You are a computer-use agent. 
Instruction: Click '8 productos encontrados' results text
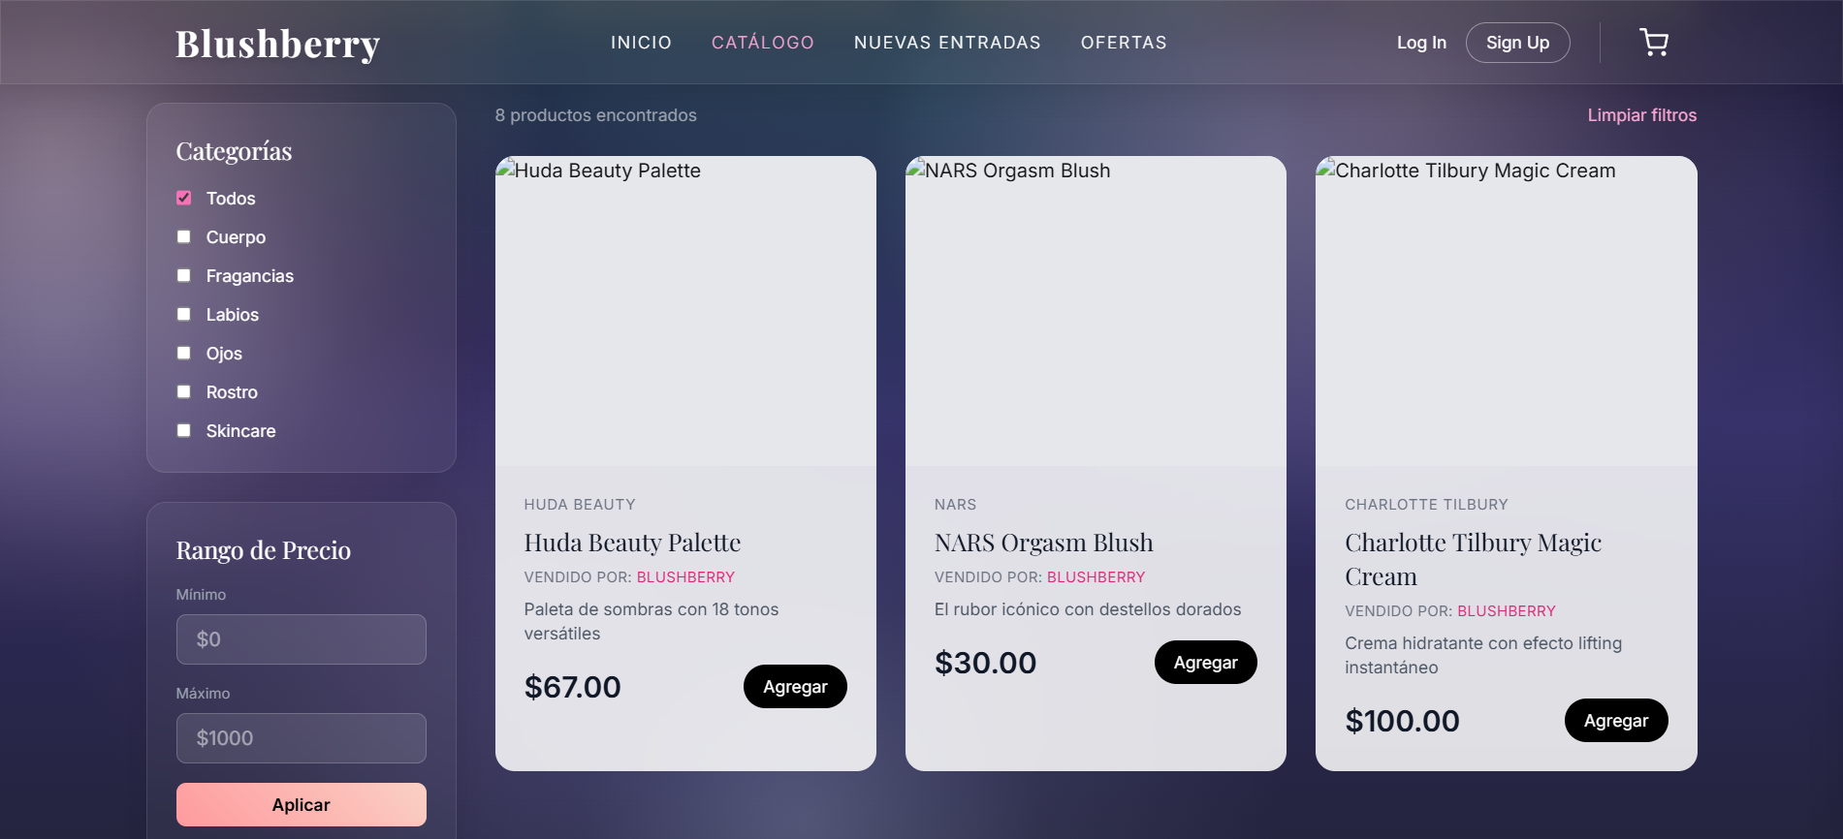595,115
